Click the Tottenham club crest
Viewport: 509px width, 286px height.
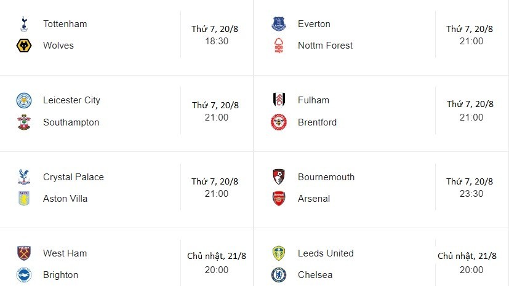pyautogui.click(x=24, y=24)
